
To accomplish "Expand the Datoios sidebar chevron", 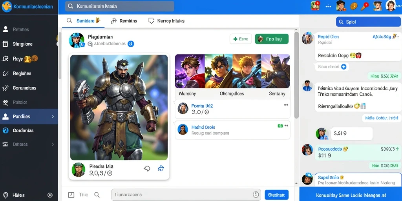I will pos(53,144).
